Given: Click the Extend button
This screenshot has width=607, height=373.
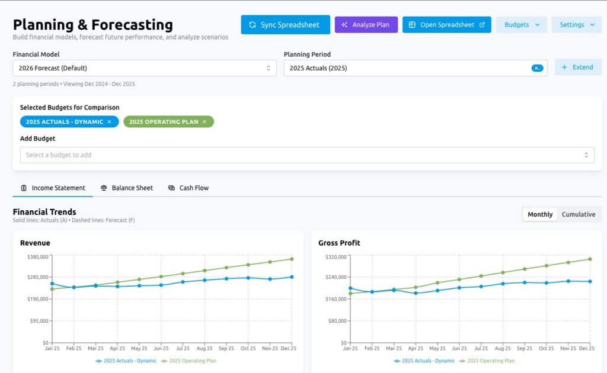Looking at the screenshot, I should click(577, 67).
